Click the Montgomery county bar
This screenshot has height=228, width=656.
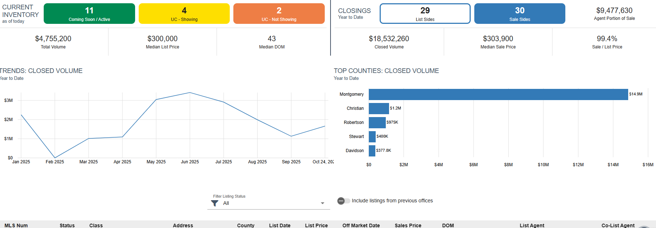(x=498, y=94)
